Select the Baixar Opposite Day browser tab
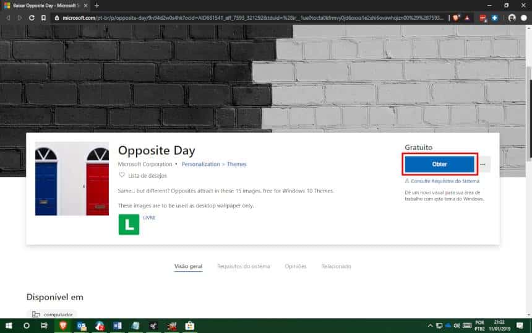 click(44, 6)
